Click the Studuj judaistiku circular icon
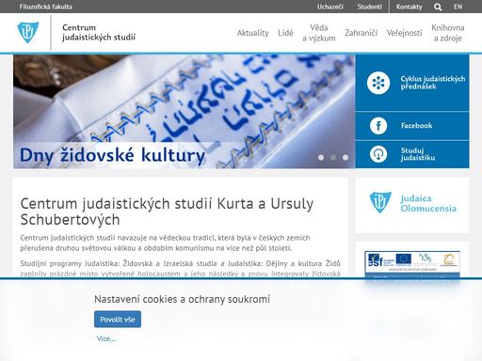Viewport: 482px width, 361px height. [378, 154]
